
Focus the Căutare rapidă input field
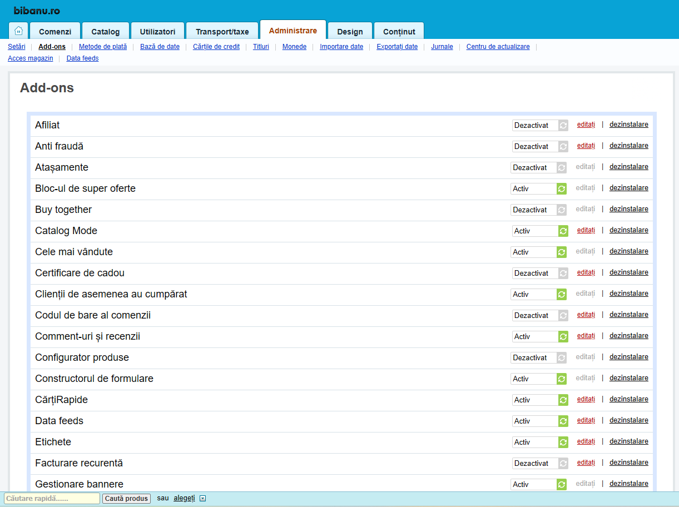[x=52, y=499]
